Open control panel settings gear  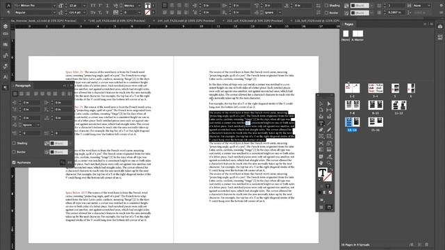click(442, 6)
